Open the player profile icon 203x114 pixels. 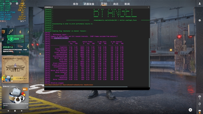tap(200, 4)
